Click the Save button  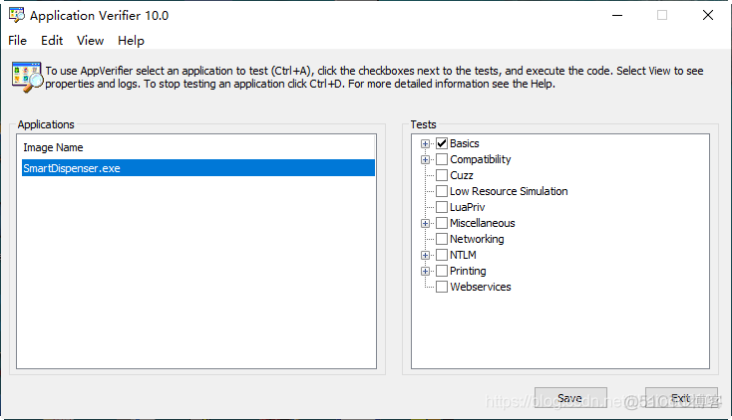click(x=570, y=398)
